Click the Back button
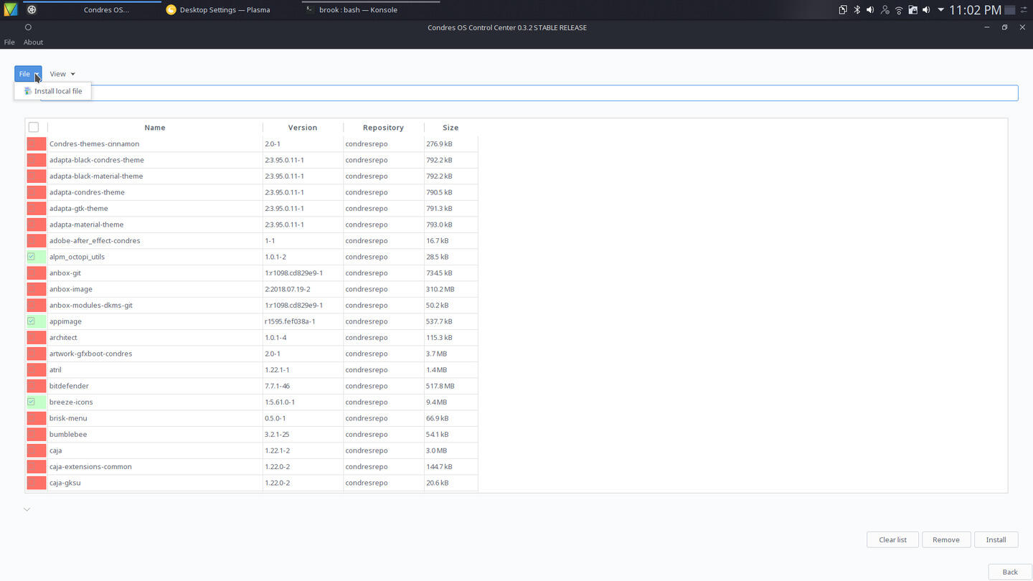Viewport: 1033px width, 581px height. 1010,572
